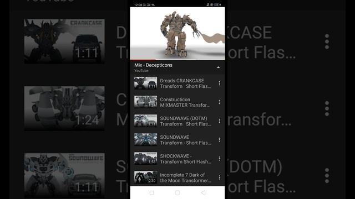Tap the 'Mix - Decepticons' playlist heading
This screenshot has height=199, width=355.
tap(153, 65)
